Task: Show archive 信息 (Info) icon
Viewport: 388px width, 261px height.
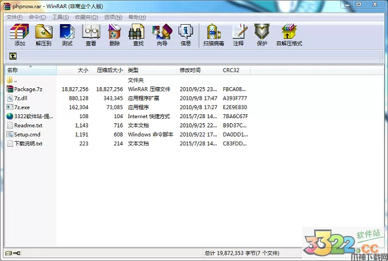Action: (x=186, y=34)
